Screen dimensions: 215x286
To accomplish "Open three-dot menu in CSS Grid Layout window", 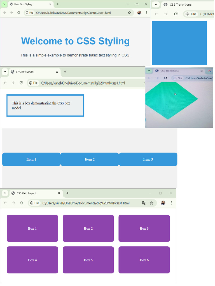I will tap(171, 203).
